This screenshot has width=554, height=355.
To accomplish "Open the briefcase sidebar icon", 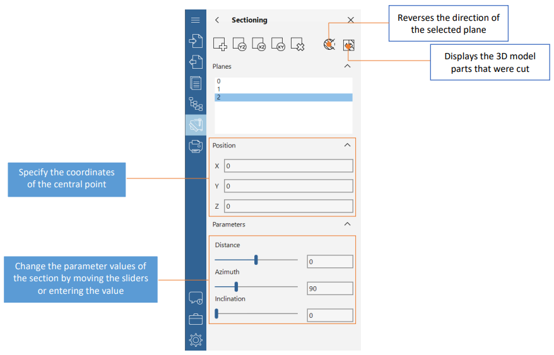I will pos(196,319).
